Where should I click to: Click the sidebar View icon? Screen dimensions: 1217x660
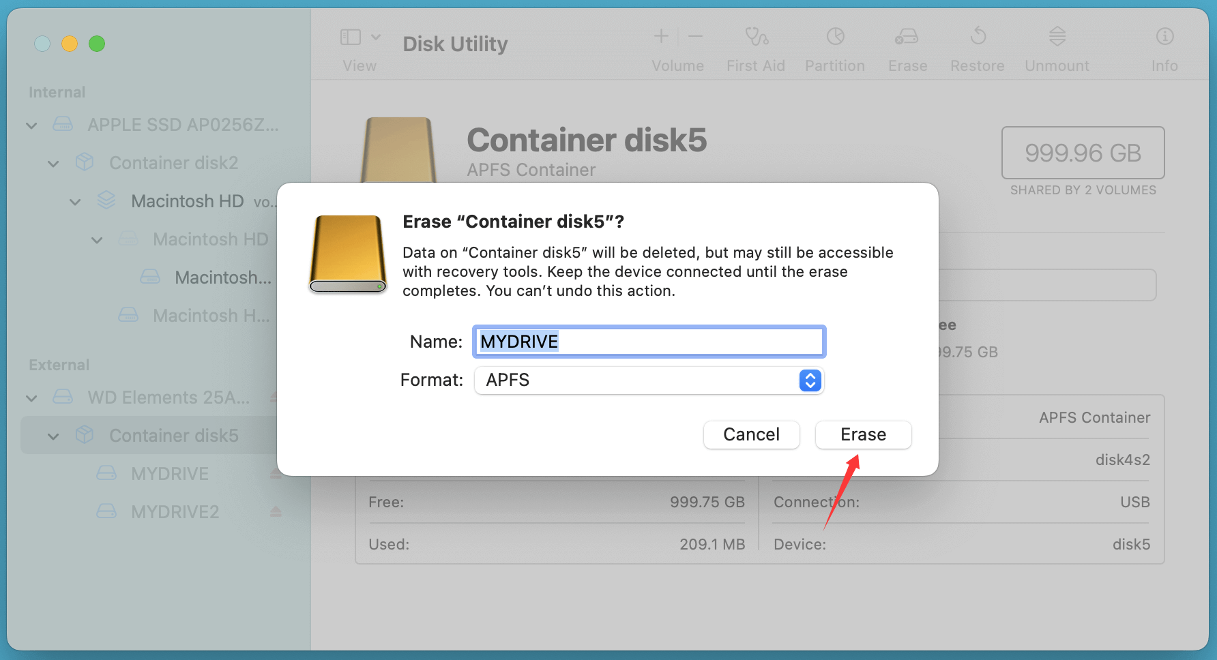pyautogui.click(x=350, y=37)
